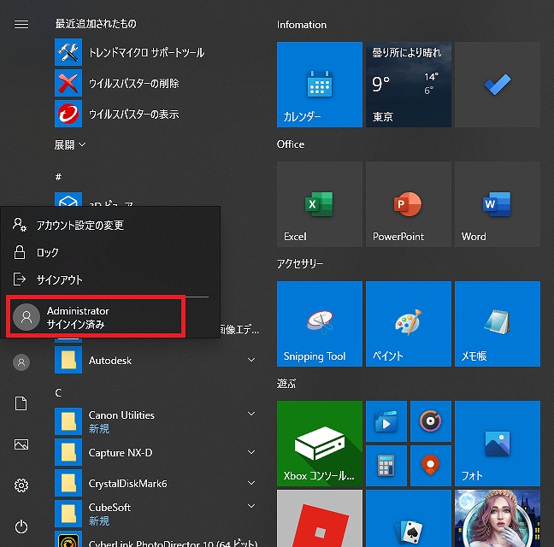Open the Roblox tile

320,519
